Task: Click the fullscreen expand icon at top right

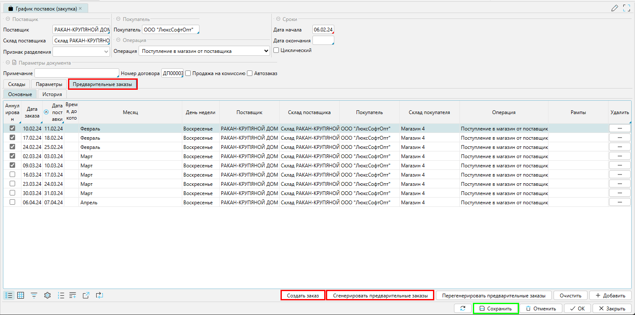Action: [x=627, y=8]
